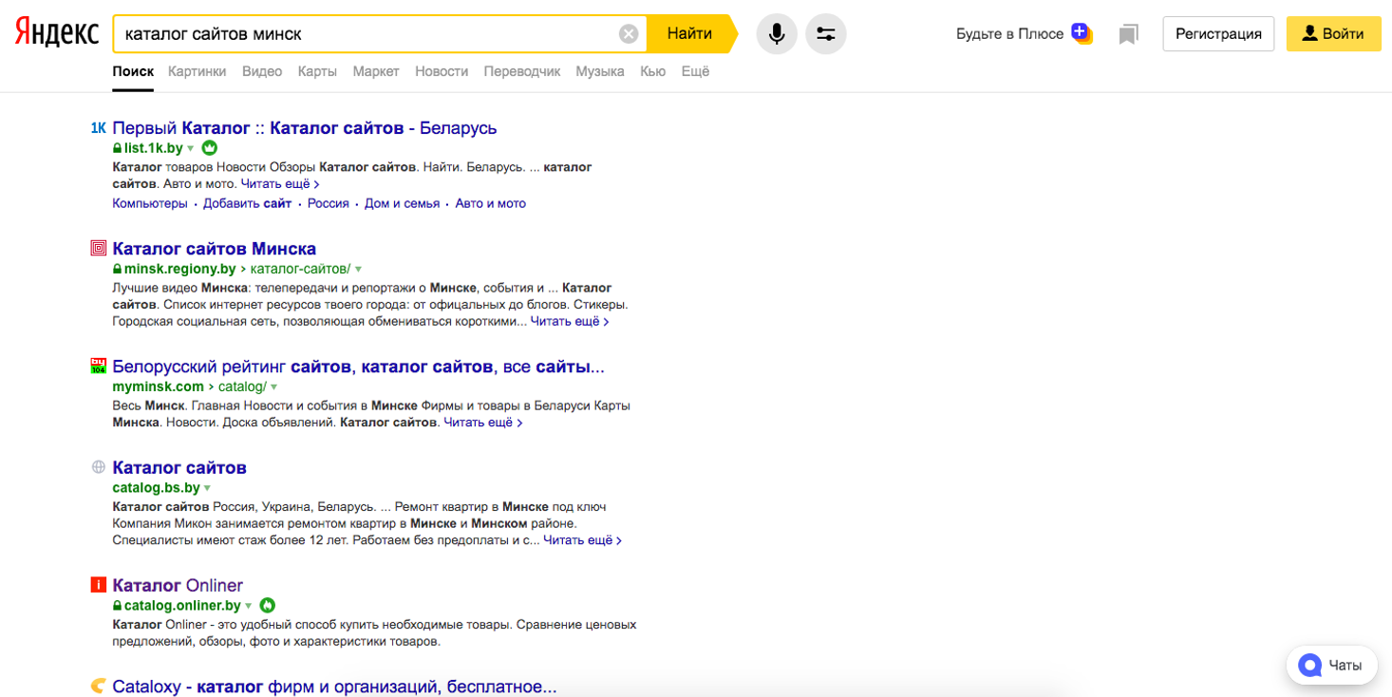The width and height of the screenshot is (1392, 697).
Task: Expand the catalog.bs.by result options arrow
Action: click(207, 488)
